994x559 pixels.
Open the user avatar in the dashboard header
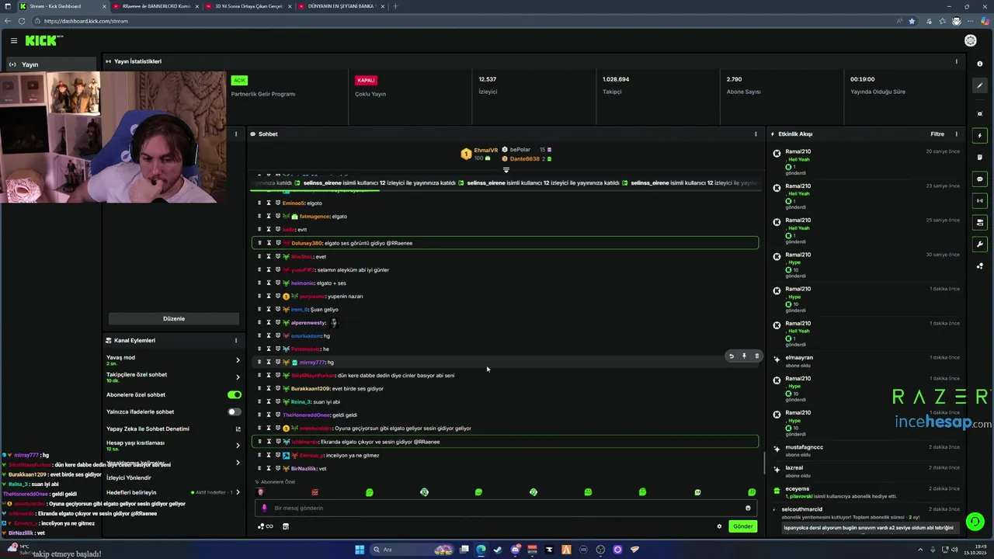pos(971,40)
